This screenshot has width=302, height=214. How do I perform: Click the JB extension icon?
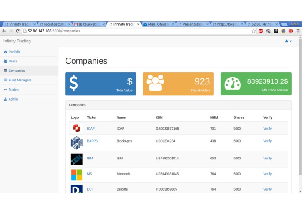[276, 31]
